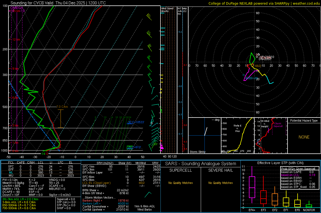Viewport: 321px width, 213px height.
Task: Select the 'Wind Speed (knots)' panel header
Action: click(x=167, y=10)
